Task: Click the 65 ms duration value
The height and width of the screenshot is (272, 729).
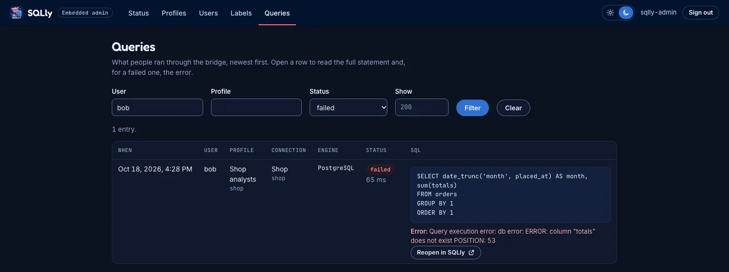Action: click(376, 180)
